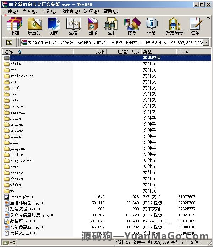Image resolution: width=213 pixels, height=247 pixels.
Task: Select the house folder
Action: [12, 118]
